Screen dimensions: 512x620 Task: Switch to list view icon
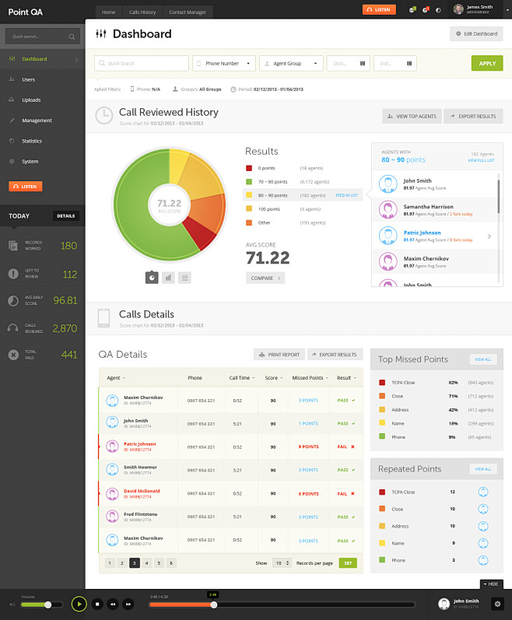[184, 278]
